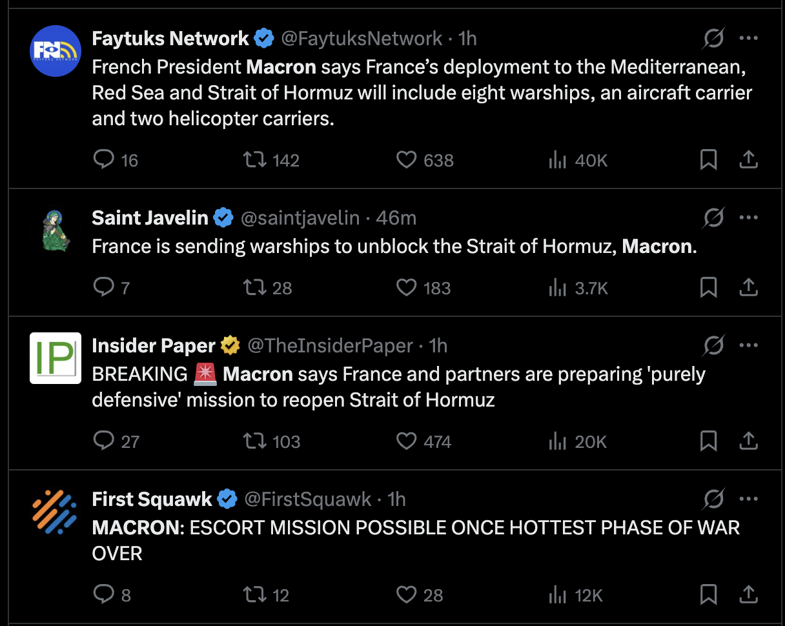Like the Insider Paper post
This screenshot has width=785, height=626.
[x=406, y=441]
